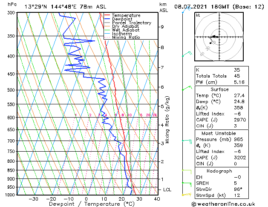Viewport: 268px width, 207px height.
Task: Click the blue Dewpoint legend line
Action: pyautogui.click(x=107, y=19)
